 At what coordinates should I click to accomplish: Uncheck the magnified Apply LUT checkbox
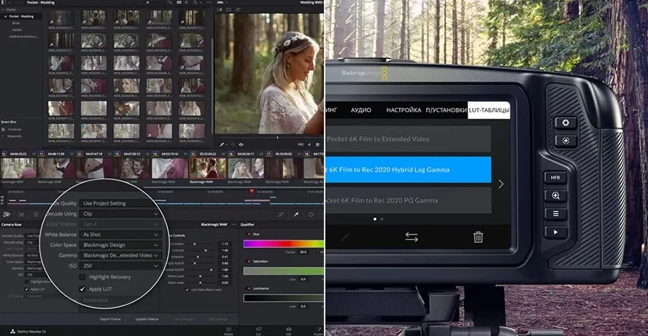[82, 289]
